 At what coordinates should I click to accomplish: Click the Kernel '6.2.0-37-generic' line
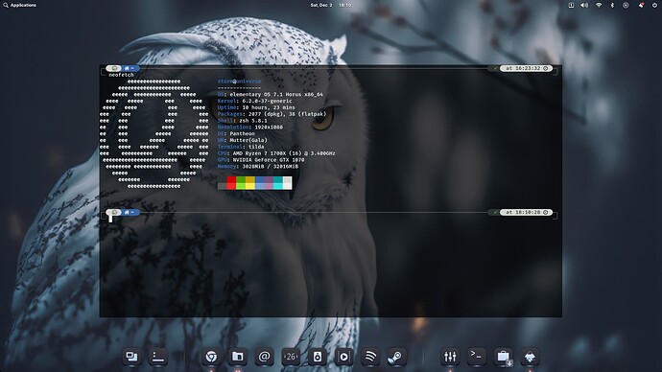[254, 102]
